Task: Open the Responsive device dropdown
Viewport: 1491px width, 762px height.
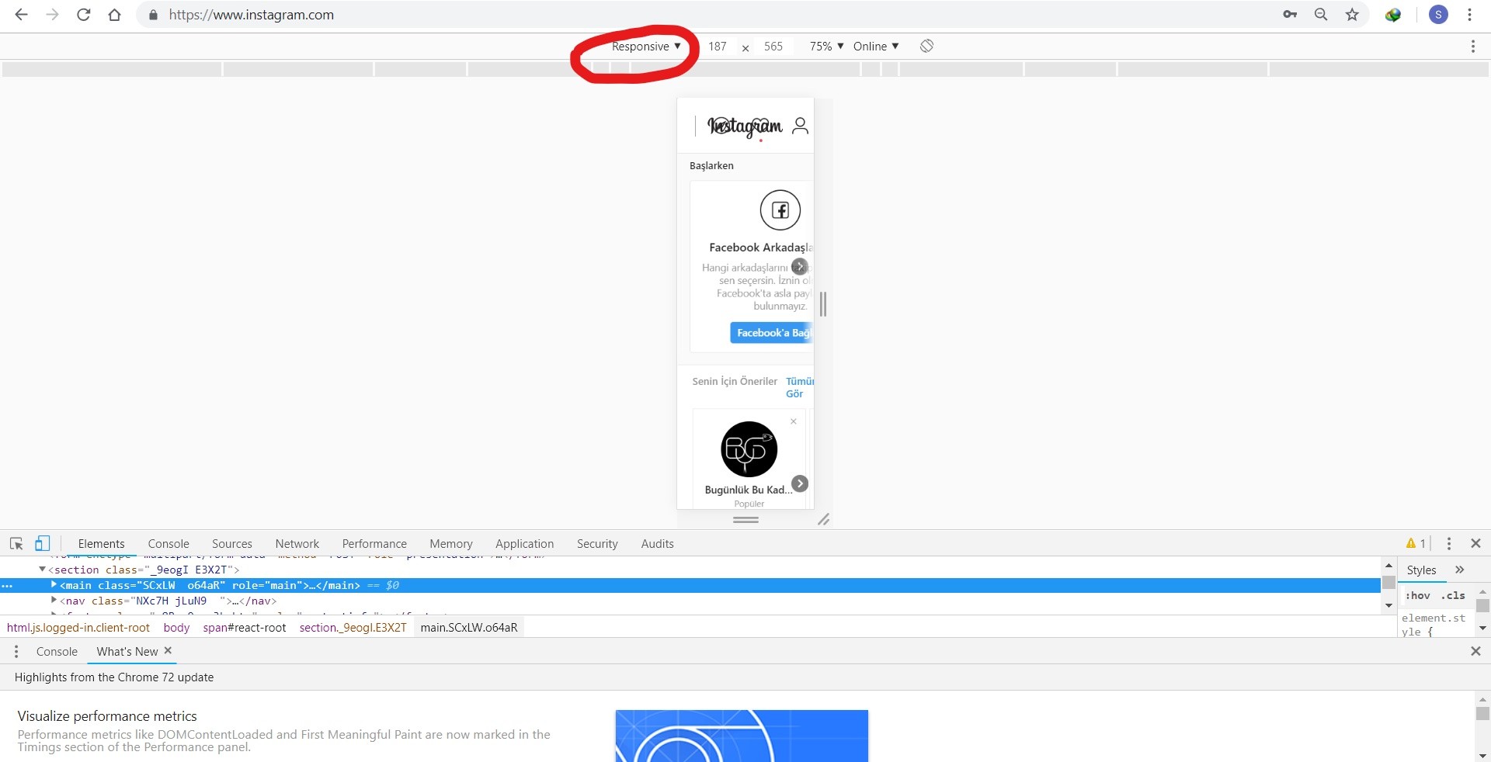Action: tap(646, 46)
